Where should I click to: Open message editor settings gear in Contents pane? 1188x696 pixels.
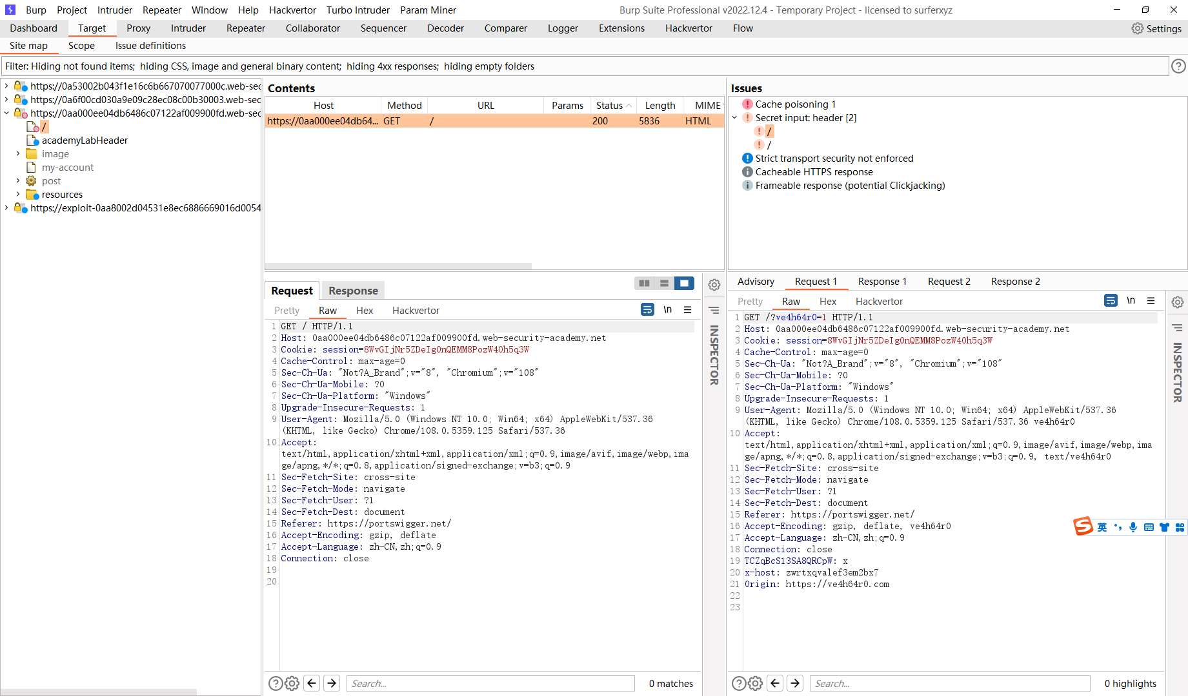714,285
